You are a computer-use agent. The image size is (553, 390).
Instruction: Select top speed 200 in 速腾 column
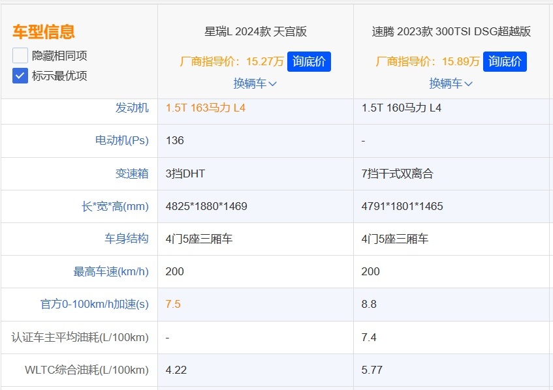click(371, 271)
